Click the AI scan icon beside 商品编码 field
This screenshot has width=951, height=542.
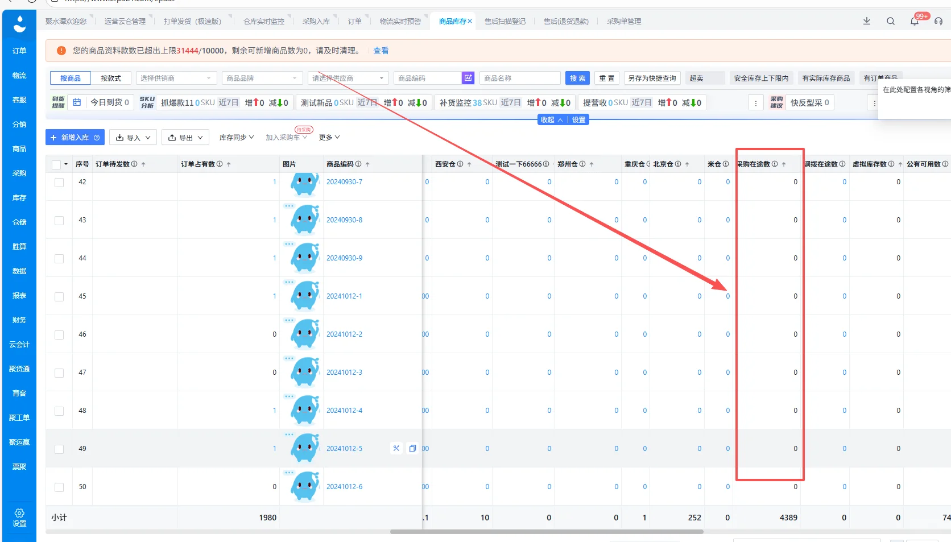coord(468,78)
